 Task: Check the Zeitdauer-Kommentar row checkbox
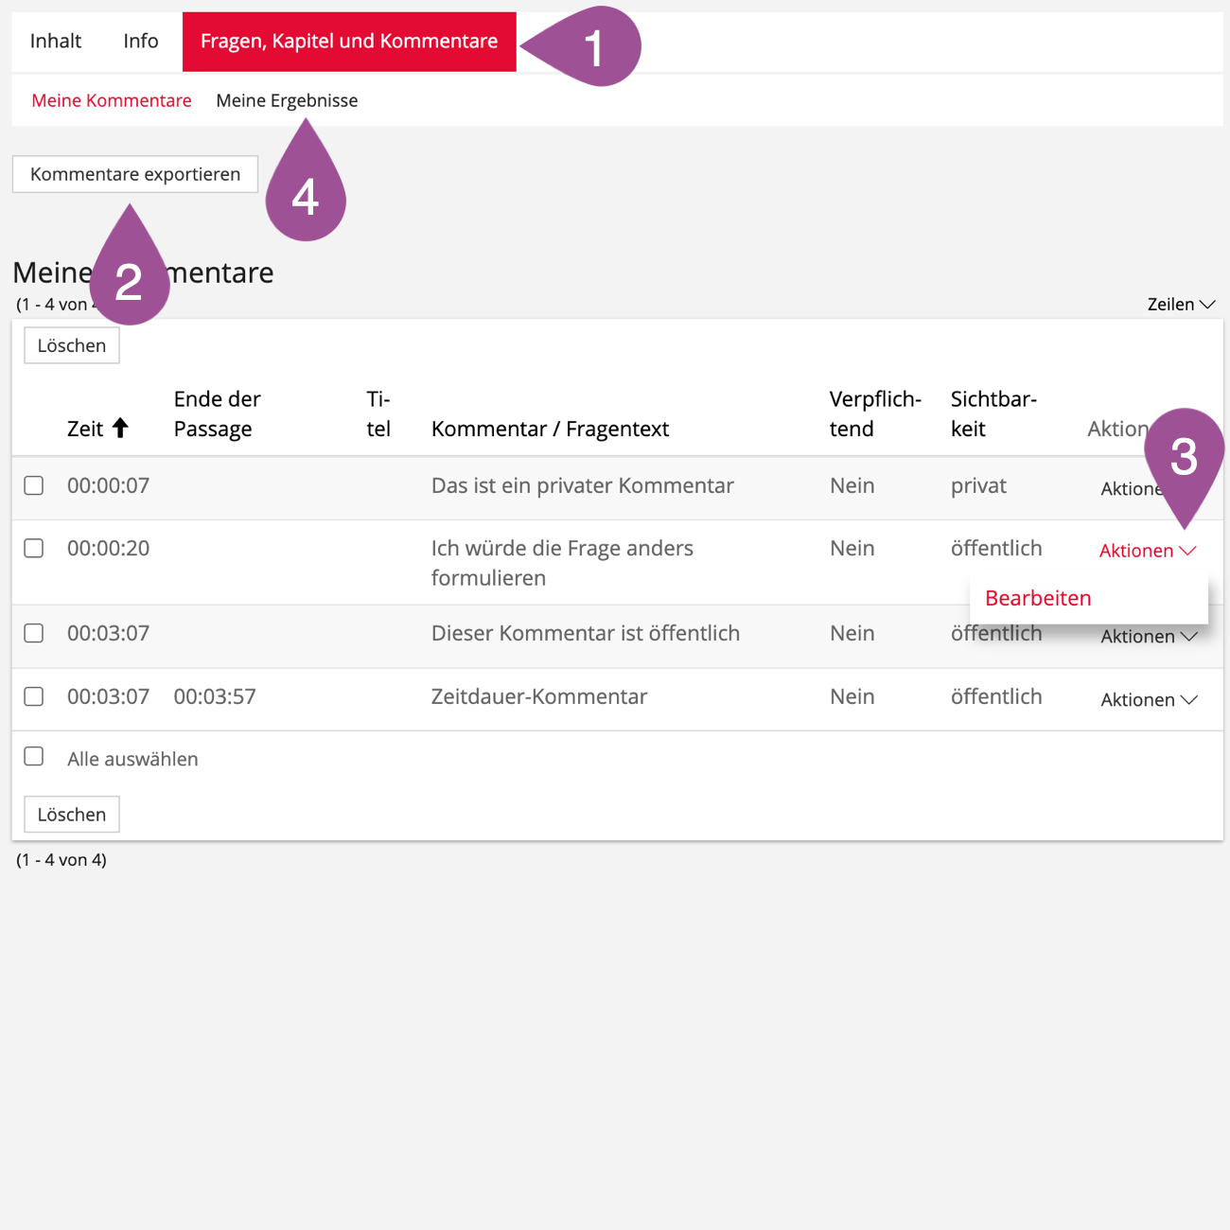click(34, 696)
